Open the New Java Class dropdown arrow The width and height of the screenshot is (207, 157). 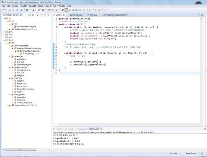click(x=46, y=10)
